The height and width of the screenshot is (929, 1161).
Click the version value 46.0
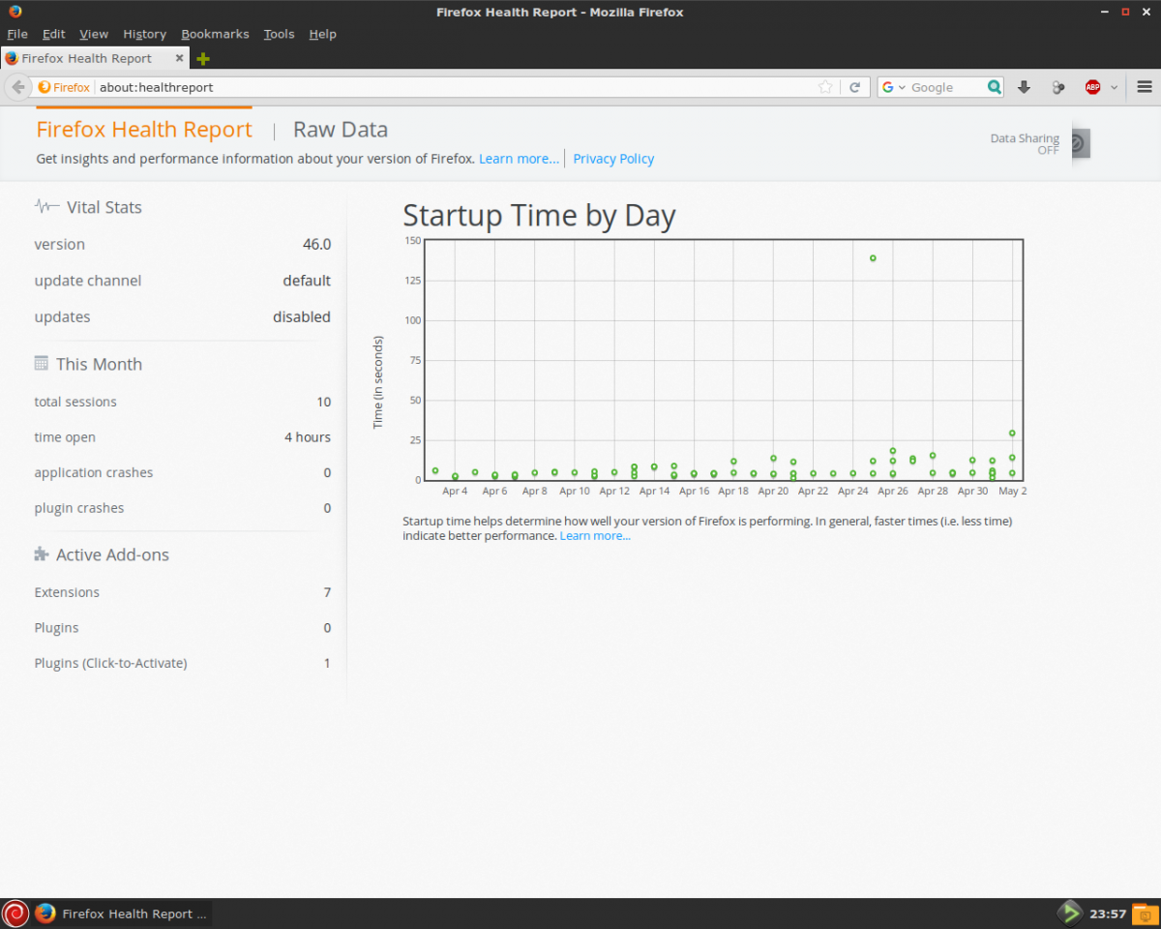click(x=316, y=244)
